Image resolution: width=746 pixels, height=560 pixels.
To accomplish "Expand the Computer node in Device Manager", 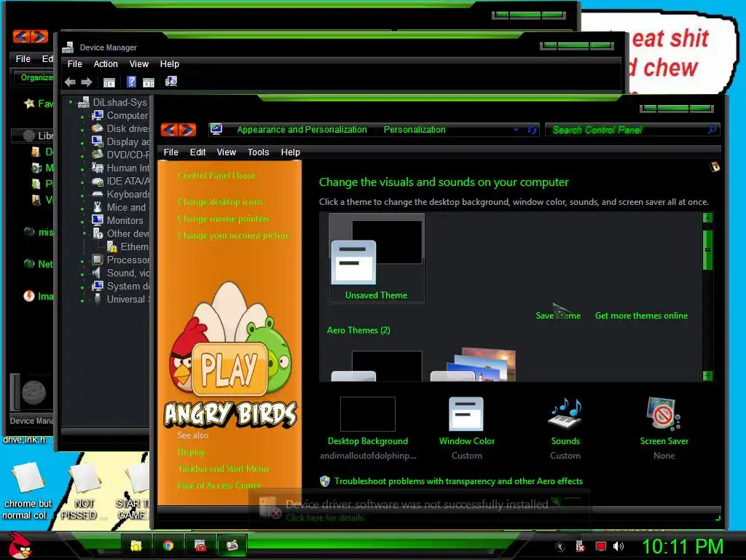I will pos(82,116).
